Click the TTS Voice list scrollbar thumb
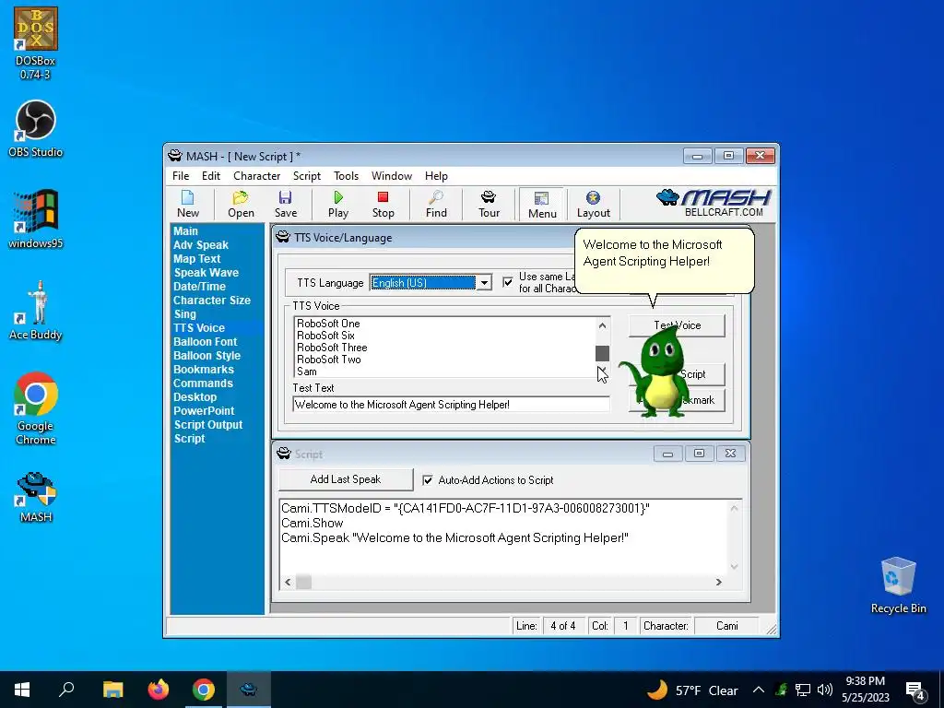944x708 pixels. click(602, 353)
